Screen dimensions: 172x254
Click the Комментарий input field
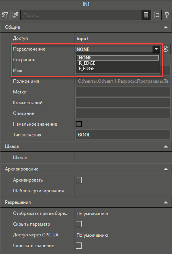[123, 103]
